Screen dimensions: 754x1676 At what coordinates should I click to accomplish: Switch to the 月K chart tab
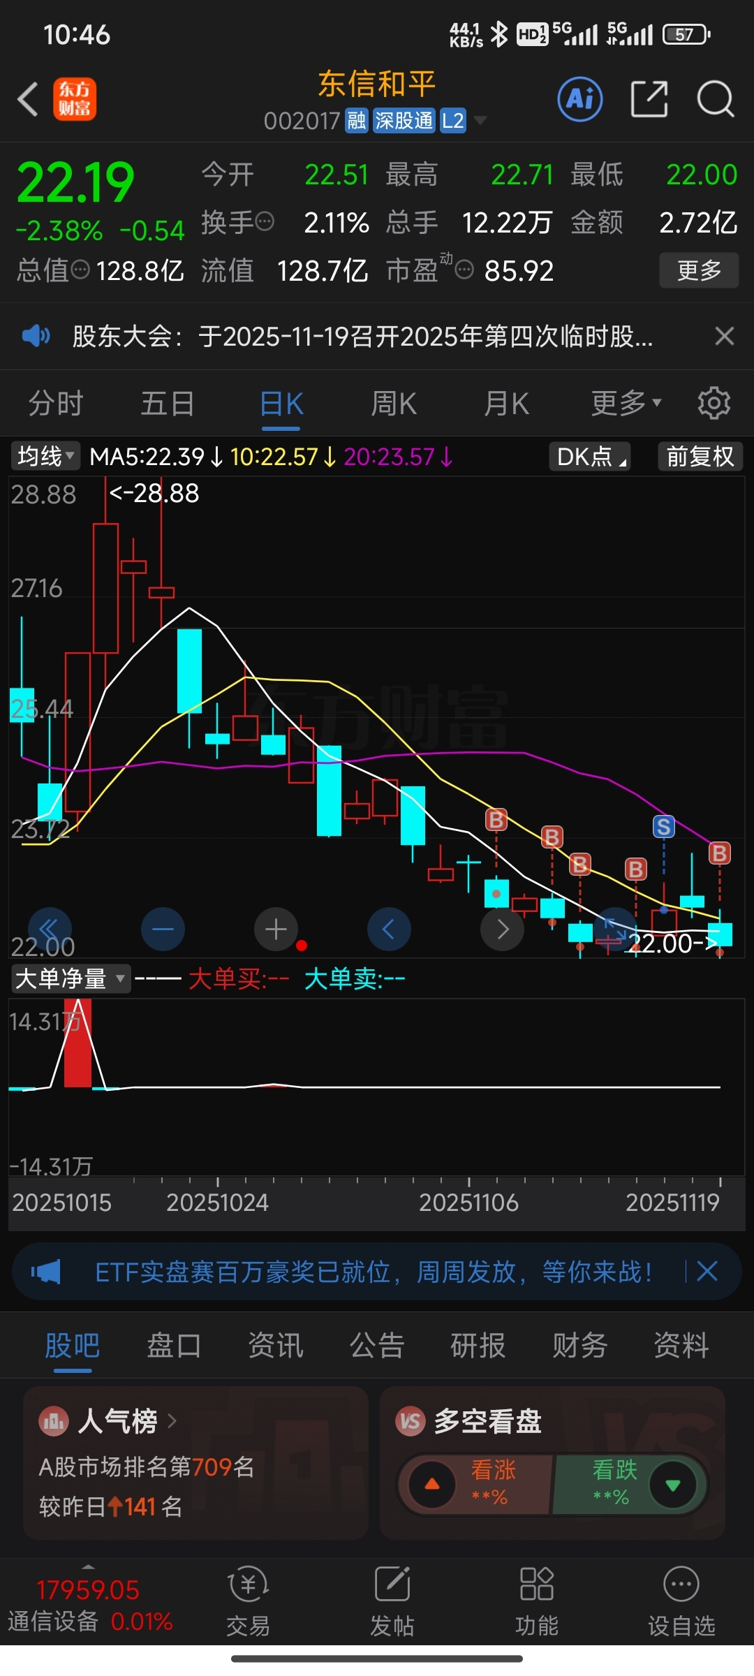point(506,404)
